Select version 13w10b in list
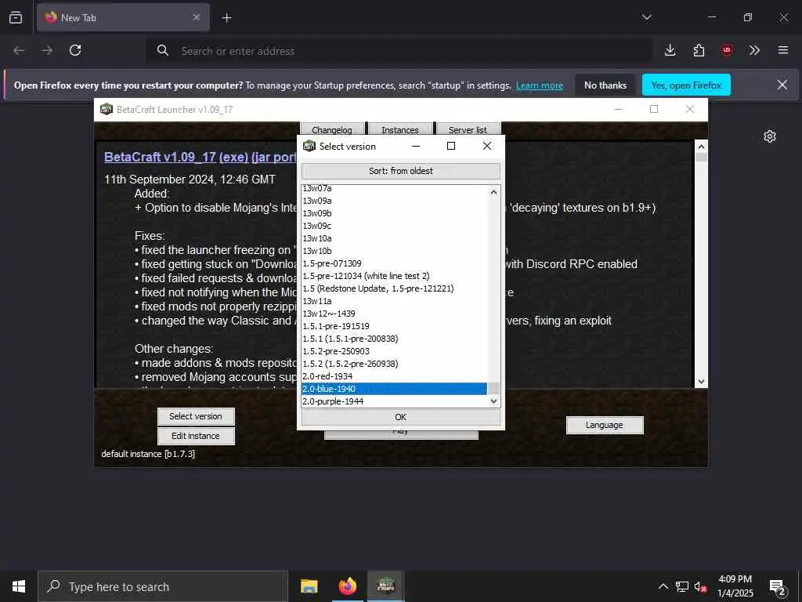 395,251
